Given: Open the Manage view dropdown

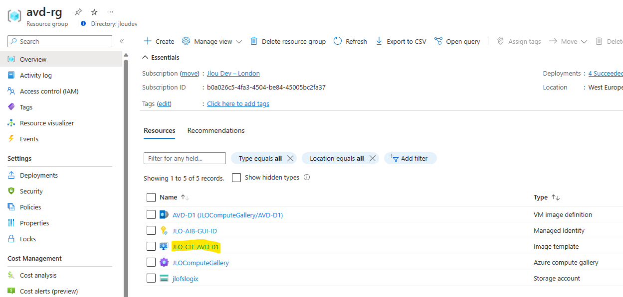Looking at the screenshot, I should [x=212, y=41].
